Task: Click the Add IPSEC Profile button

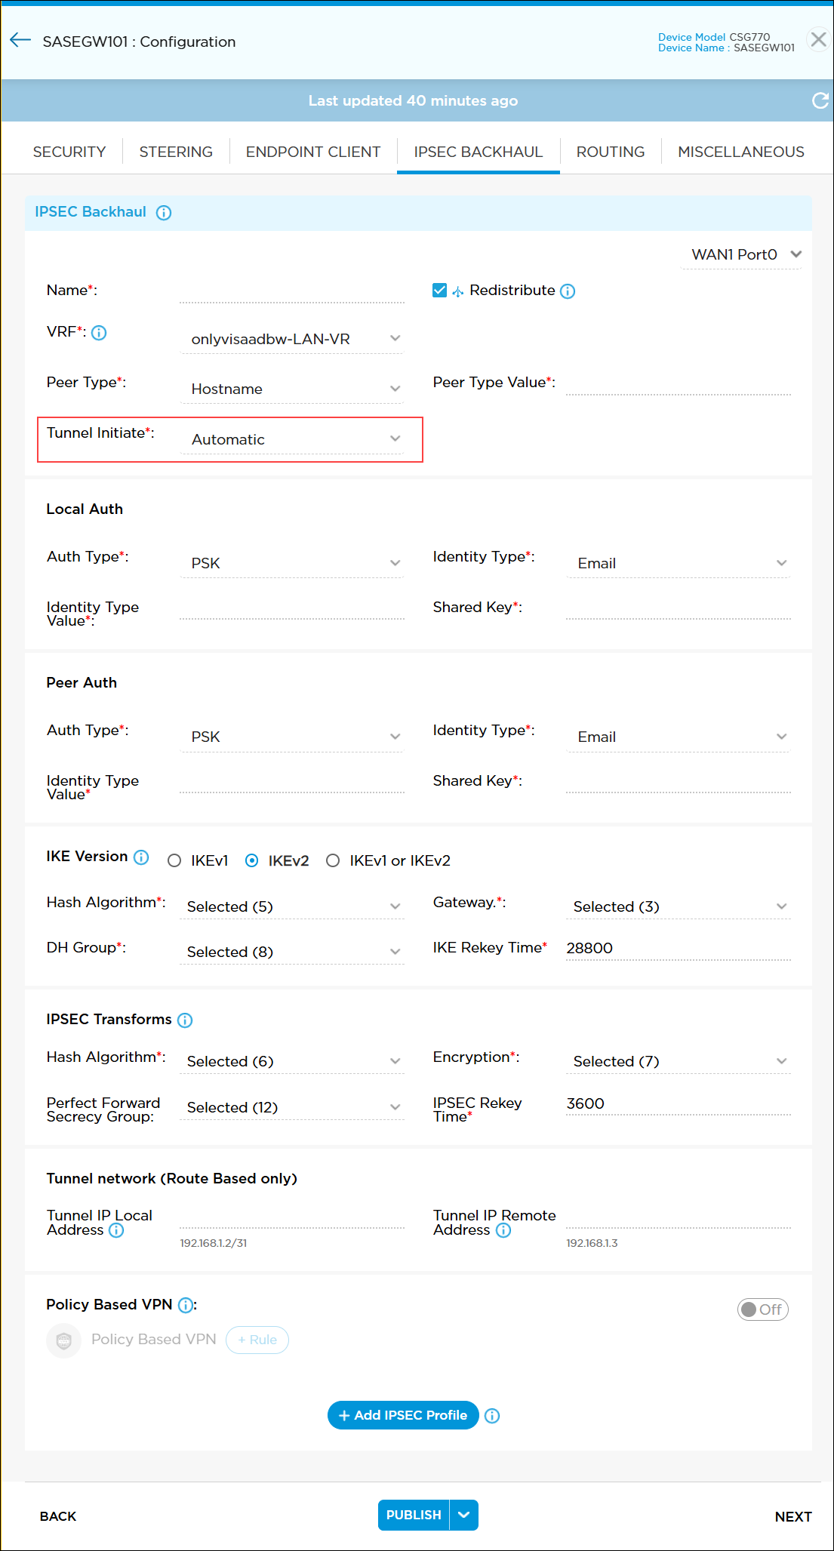Action: pos(403,1415)
